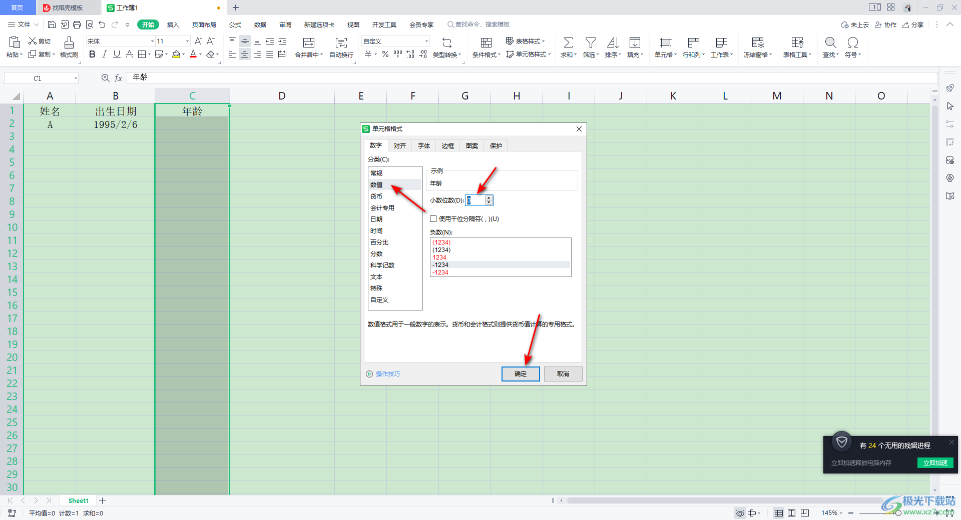
Task: Click the Sort (排序) icon
Action: click(x=613, y=42)
